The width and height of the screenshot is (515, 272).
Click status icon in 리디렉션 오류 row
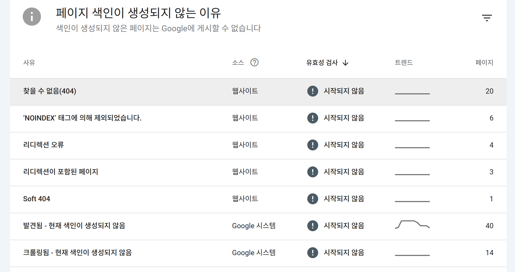[312, 145]
